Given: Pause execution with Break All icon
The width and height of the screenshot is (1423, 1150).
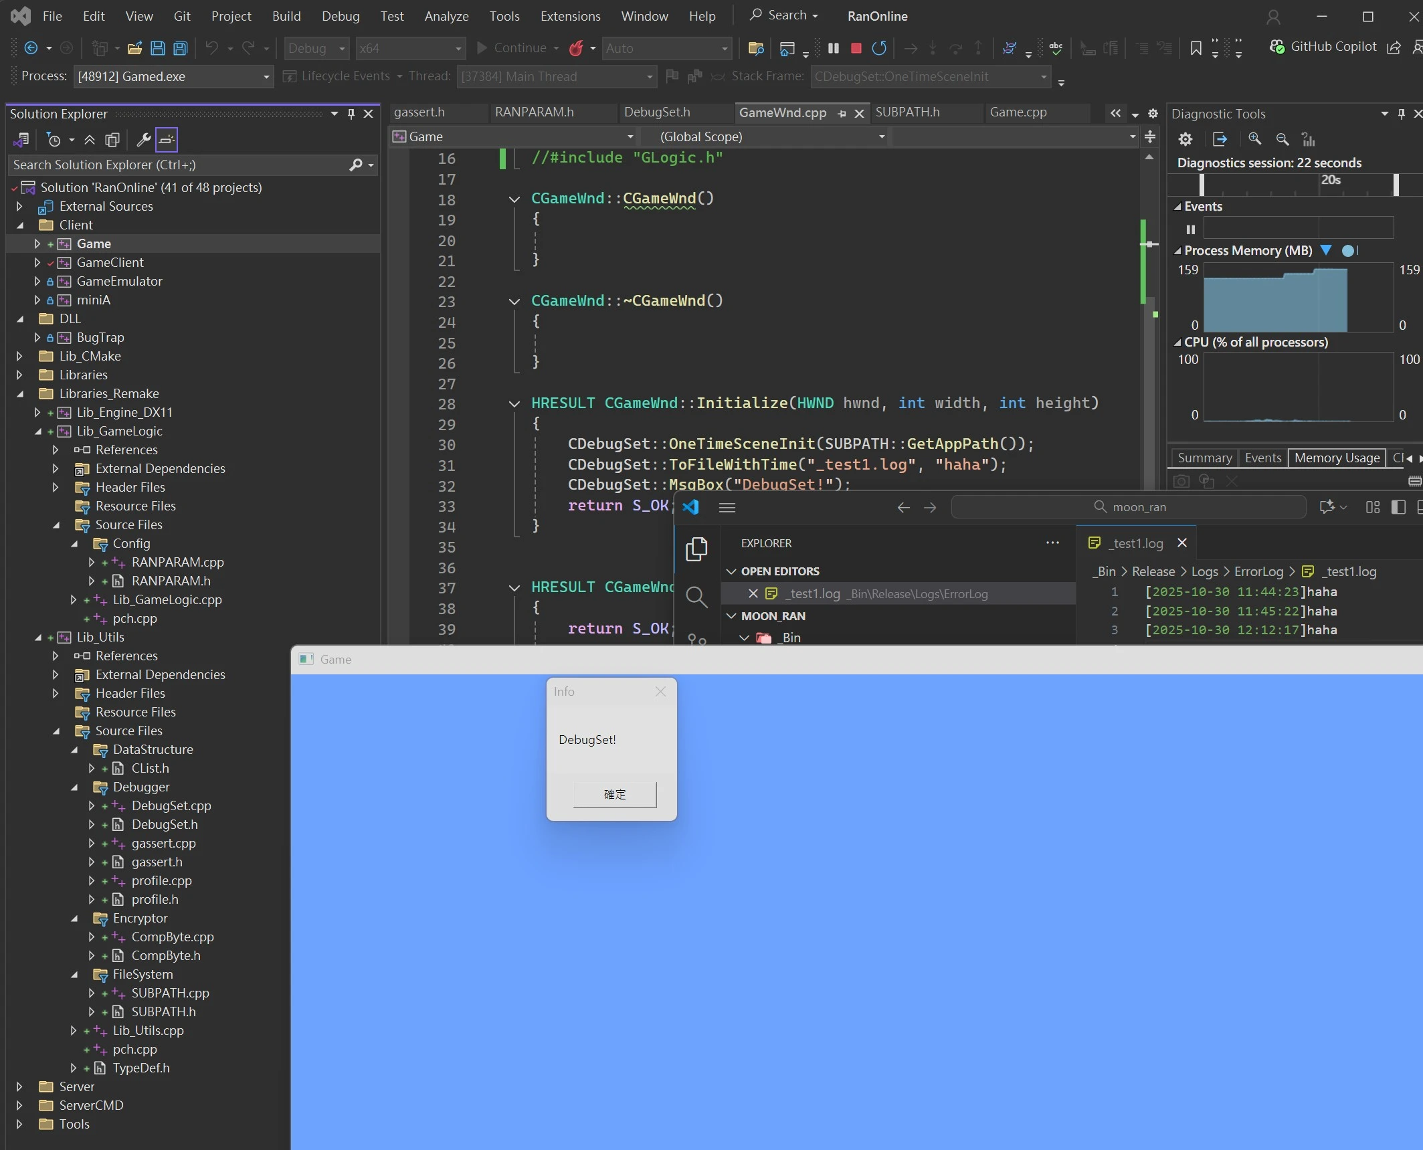Looking at the screenshot, I should (834, 48).
